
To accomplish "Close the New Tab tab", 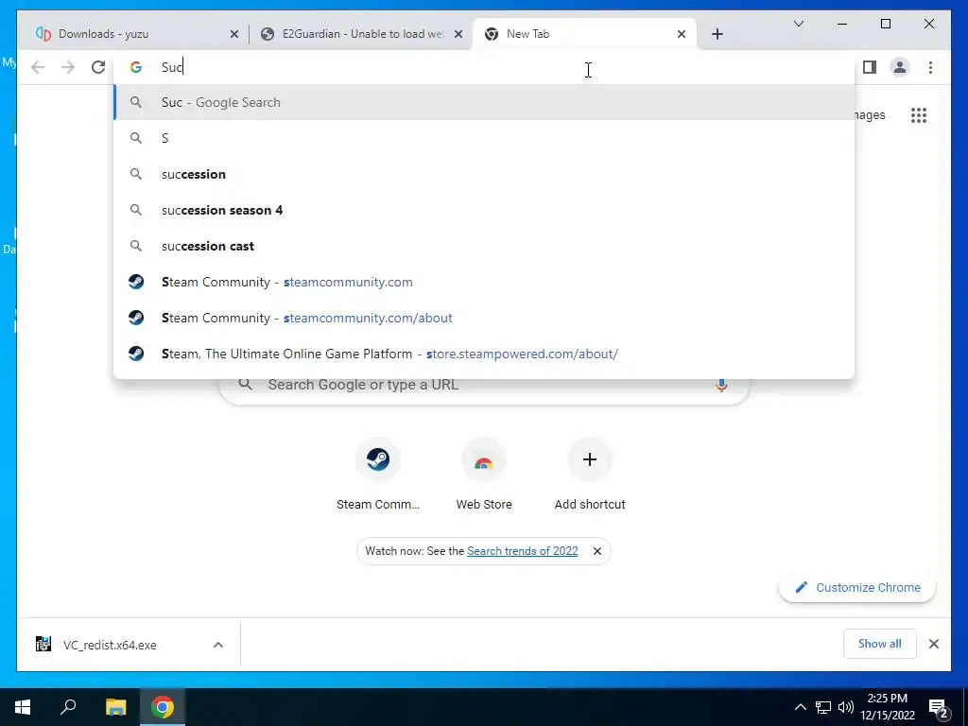I will tap(681, 34).
